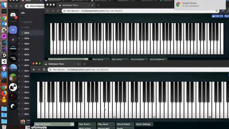
Task: Open Finder from the dock
Action: coord(4,5)
